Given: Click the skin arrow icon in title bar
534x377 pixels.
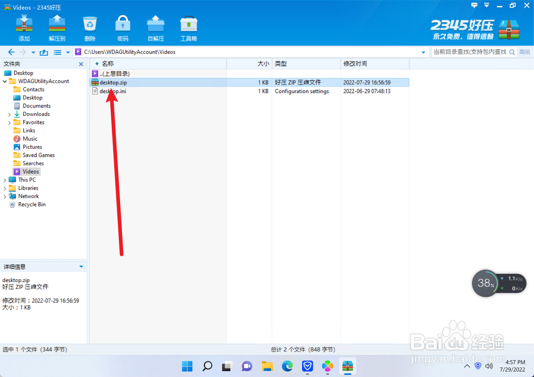Looking at the screenshot, I should pos(486,5).
